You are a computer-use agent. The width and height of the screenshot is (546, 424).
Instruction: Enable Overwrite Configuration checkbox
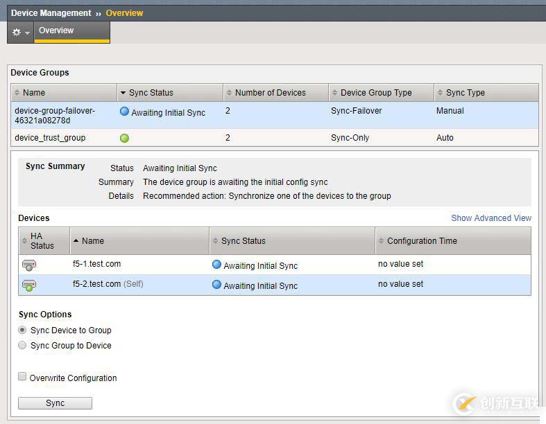click(23, 377)
